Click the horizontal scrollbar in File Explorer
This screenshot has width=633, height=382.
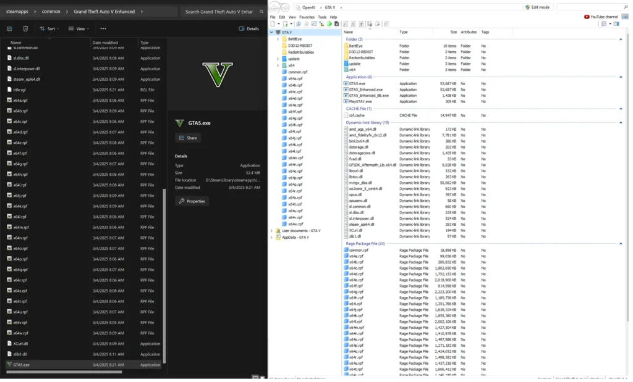point(64,372)
